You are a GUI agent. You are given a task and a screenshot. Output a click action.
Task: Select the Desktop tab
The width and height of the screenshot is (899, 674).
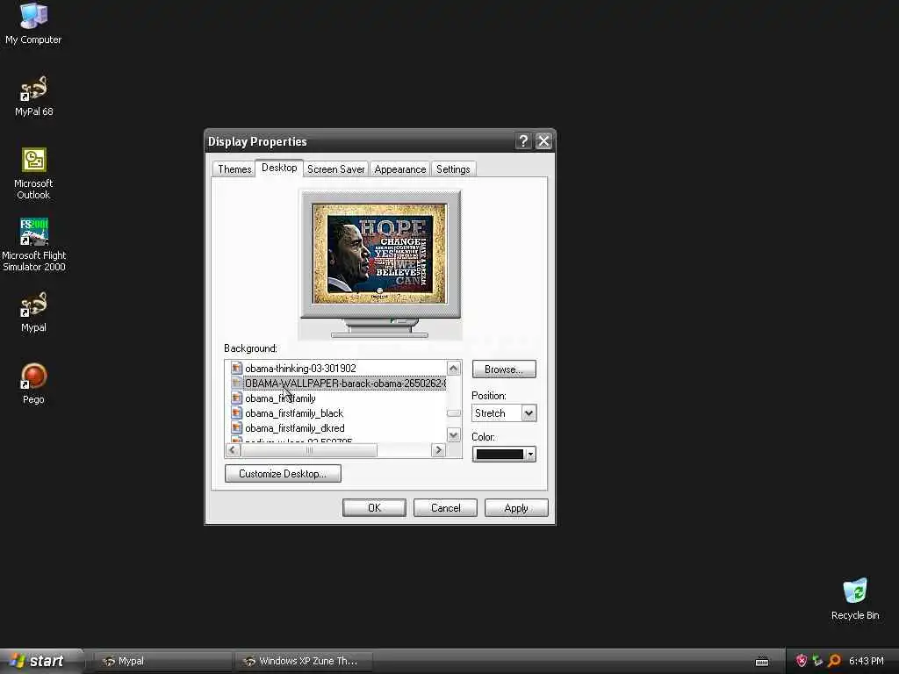[279, 168]
